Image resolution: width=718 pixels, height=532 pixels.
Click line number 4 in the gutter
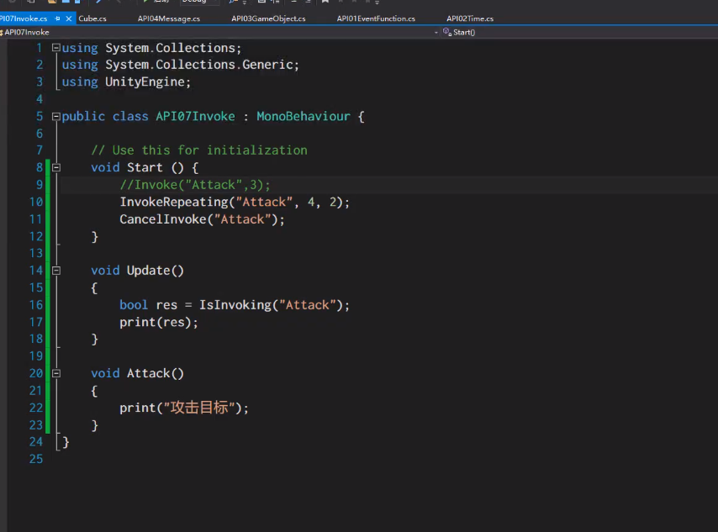(40, 99)
